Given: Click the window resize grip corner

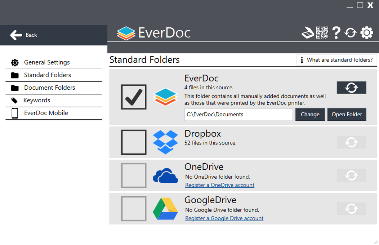Looking at the screenshot, I should click(376, 242).
